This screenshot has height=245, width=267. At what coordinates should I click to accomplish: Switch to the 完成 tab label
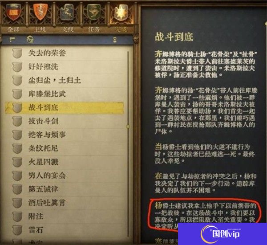[x=121, y=29]
